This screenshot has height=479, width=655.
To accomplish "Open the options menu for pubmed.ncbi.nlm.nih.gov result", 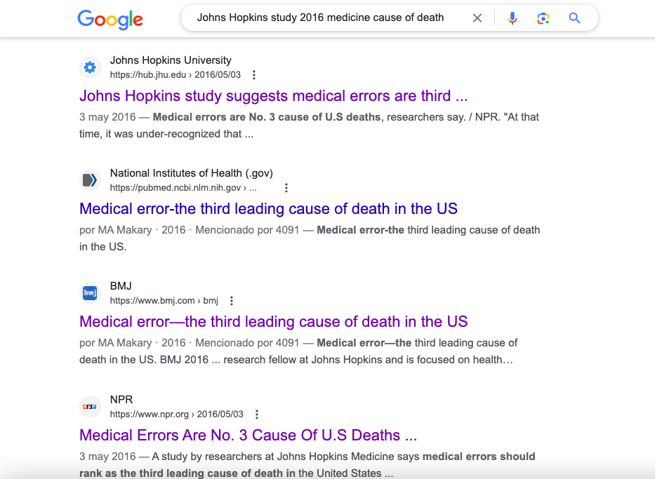I will [x=286, y=188].
